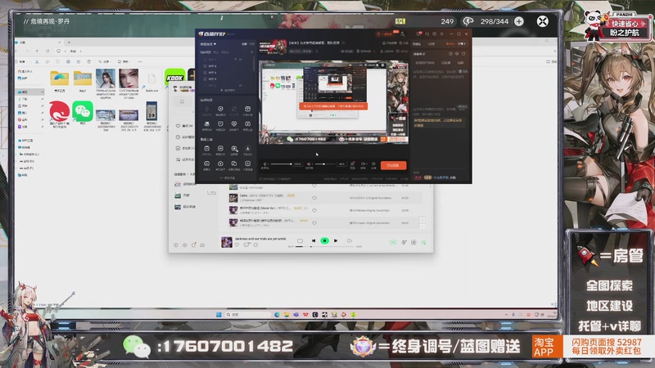Select the blue-logo folder in Explorer
Viewport: 655px width, 368px height.
[59, 79]
